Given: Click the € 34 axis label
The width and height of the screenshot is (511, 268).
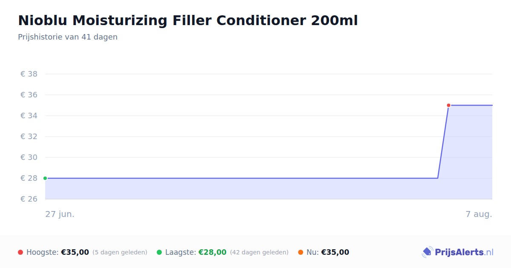Looking at the screenshot, I should point(29,116).
